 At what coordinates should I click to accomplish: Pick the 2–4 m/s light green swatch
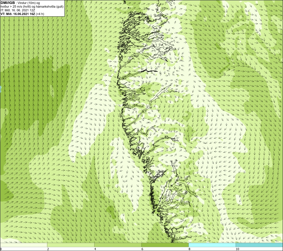point(71,245)
